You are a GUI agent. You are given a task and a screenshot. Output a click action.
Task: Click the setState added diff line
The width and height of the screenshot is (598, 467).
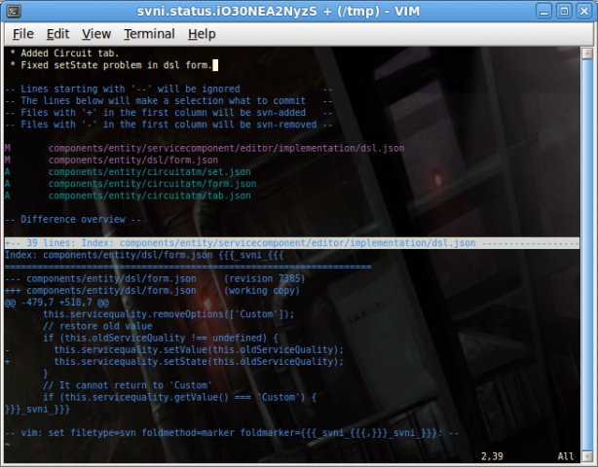(195, 361)
